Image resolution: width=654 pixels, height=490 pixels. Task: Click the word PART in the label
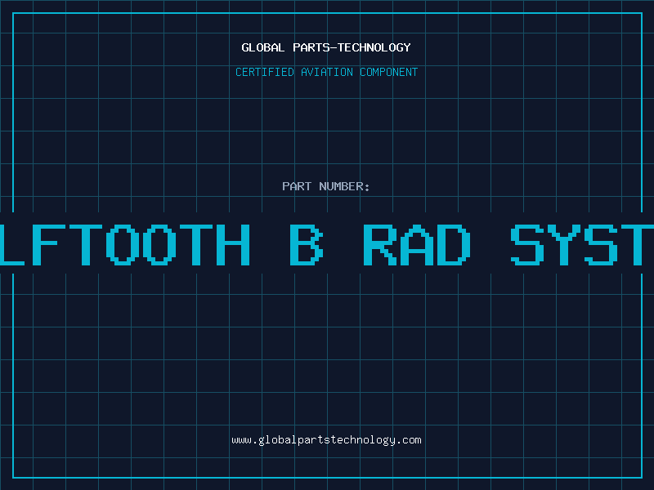(297, 186)
